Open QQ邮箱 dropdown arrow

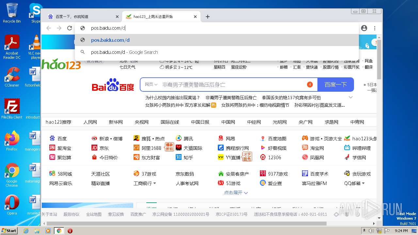click(x=363, y=183)
